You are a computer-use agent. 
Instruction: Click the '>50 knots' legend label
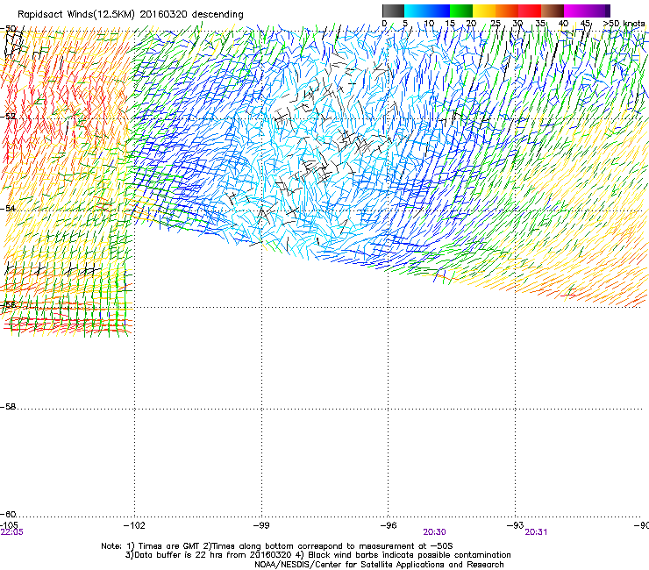(x=624, y=24)
